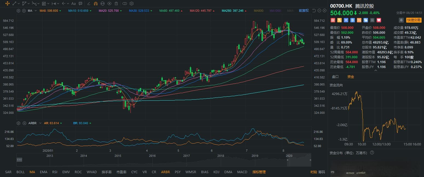Add stock to favorites with heart icon
This screenshot has width=424, height=177.
point(379,20)
